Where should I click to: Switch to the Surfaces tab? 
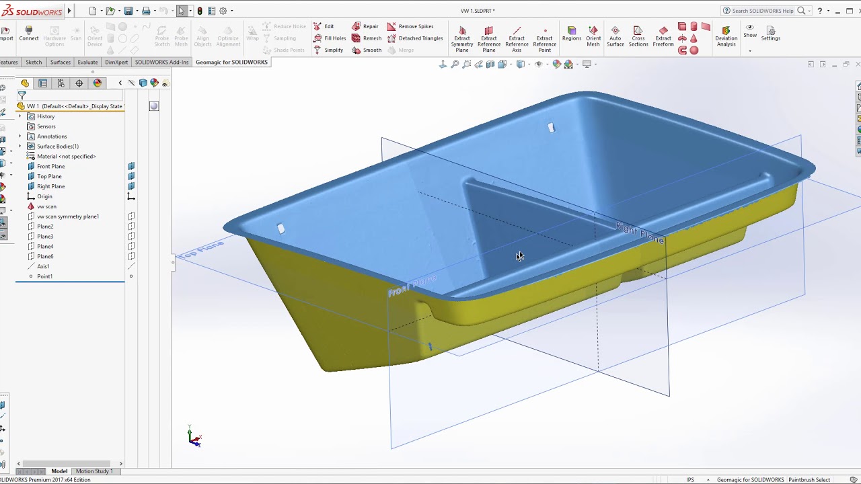[61, 62]
